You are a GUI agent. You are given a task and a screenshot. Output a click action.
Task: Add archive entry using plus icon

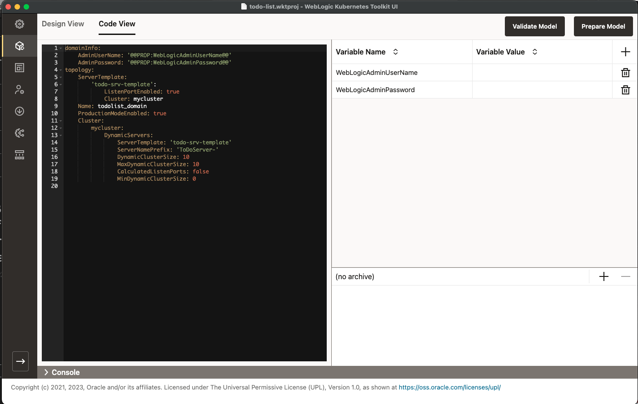(x=603, y=276)
